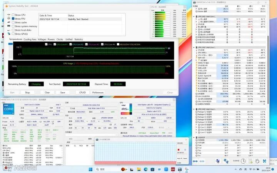Click the two networked computers icon in HWiNFO toolbar
277x173 pixels.
[x=226, y=161]
